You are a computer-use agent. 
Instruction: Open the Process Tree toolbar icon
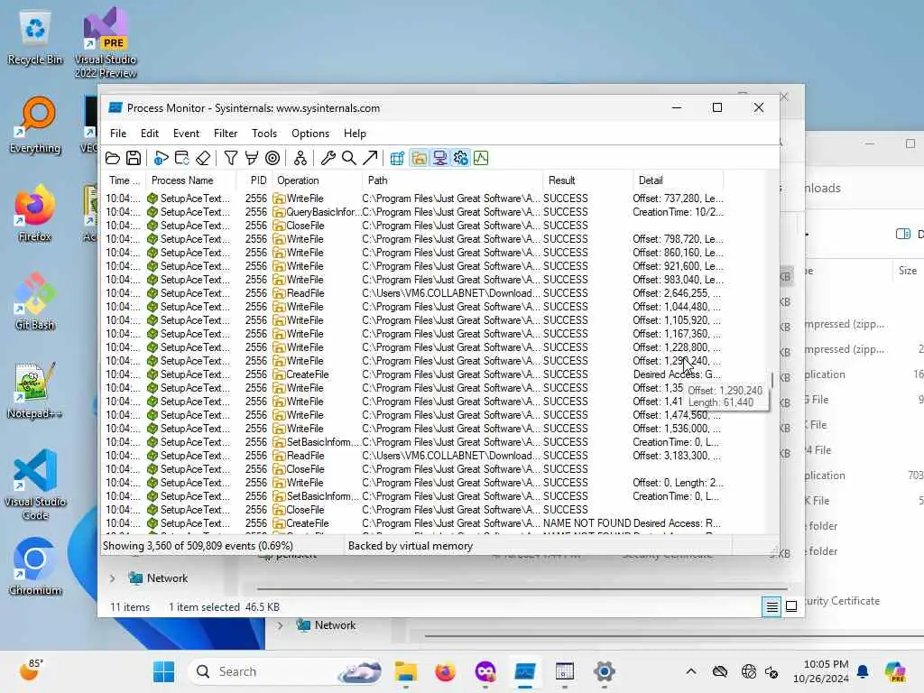coord(300,158)
